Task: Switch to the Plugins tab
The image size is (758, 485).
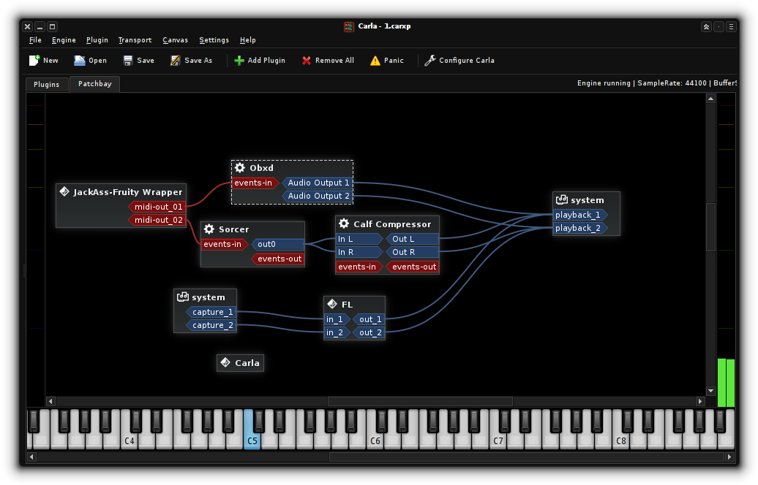Action: click(47, 85)
